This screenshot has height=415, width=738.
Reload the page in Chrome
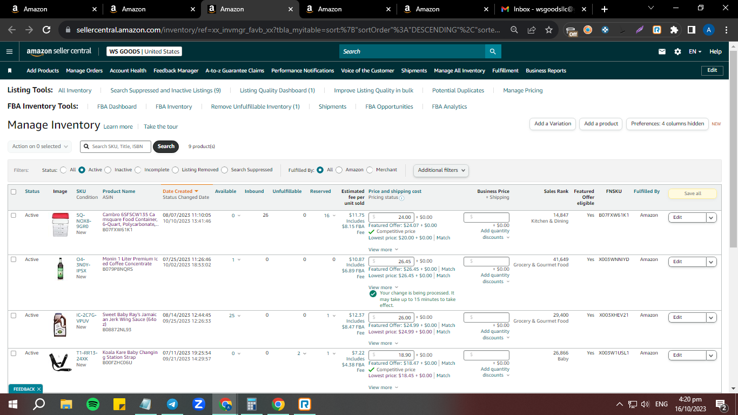(x=46, y=30)
